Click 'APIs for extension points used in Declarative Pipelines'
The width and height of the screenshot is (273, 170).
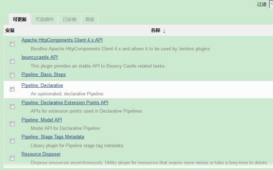pos(86,111)
